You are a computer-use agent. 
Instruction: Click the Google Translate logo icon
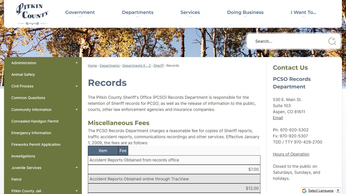click(x=304, y=191)
